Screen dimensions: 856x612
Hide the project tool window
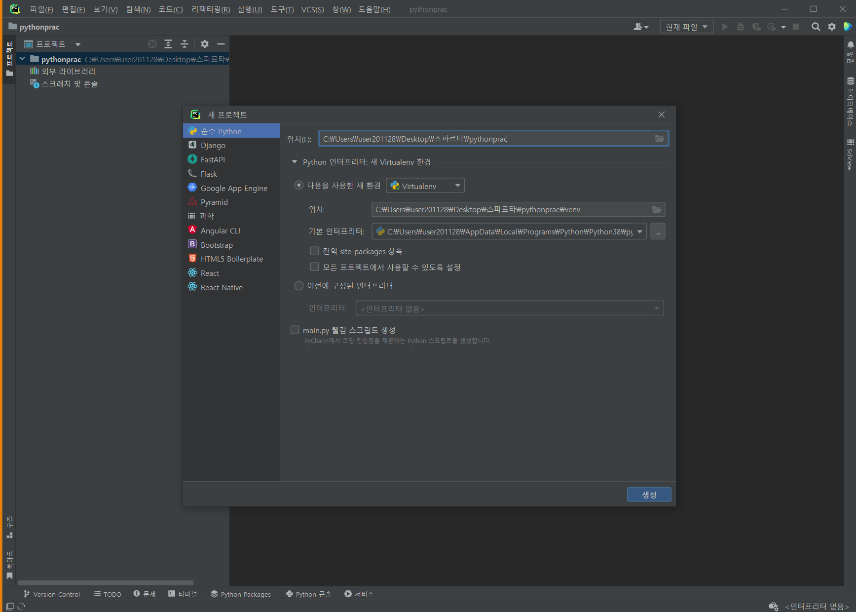point(221,44)
